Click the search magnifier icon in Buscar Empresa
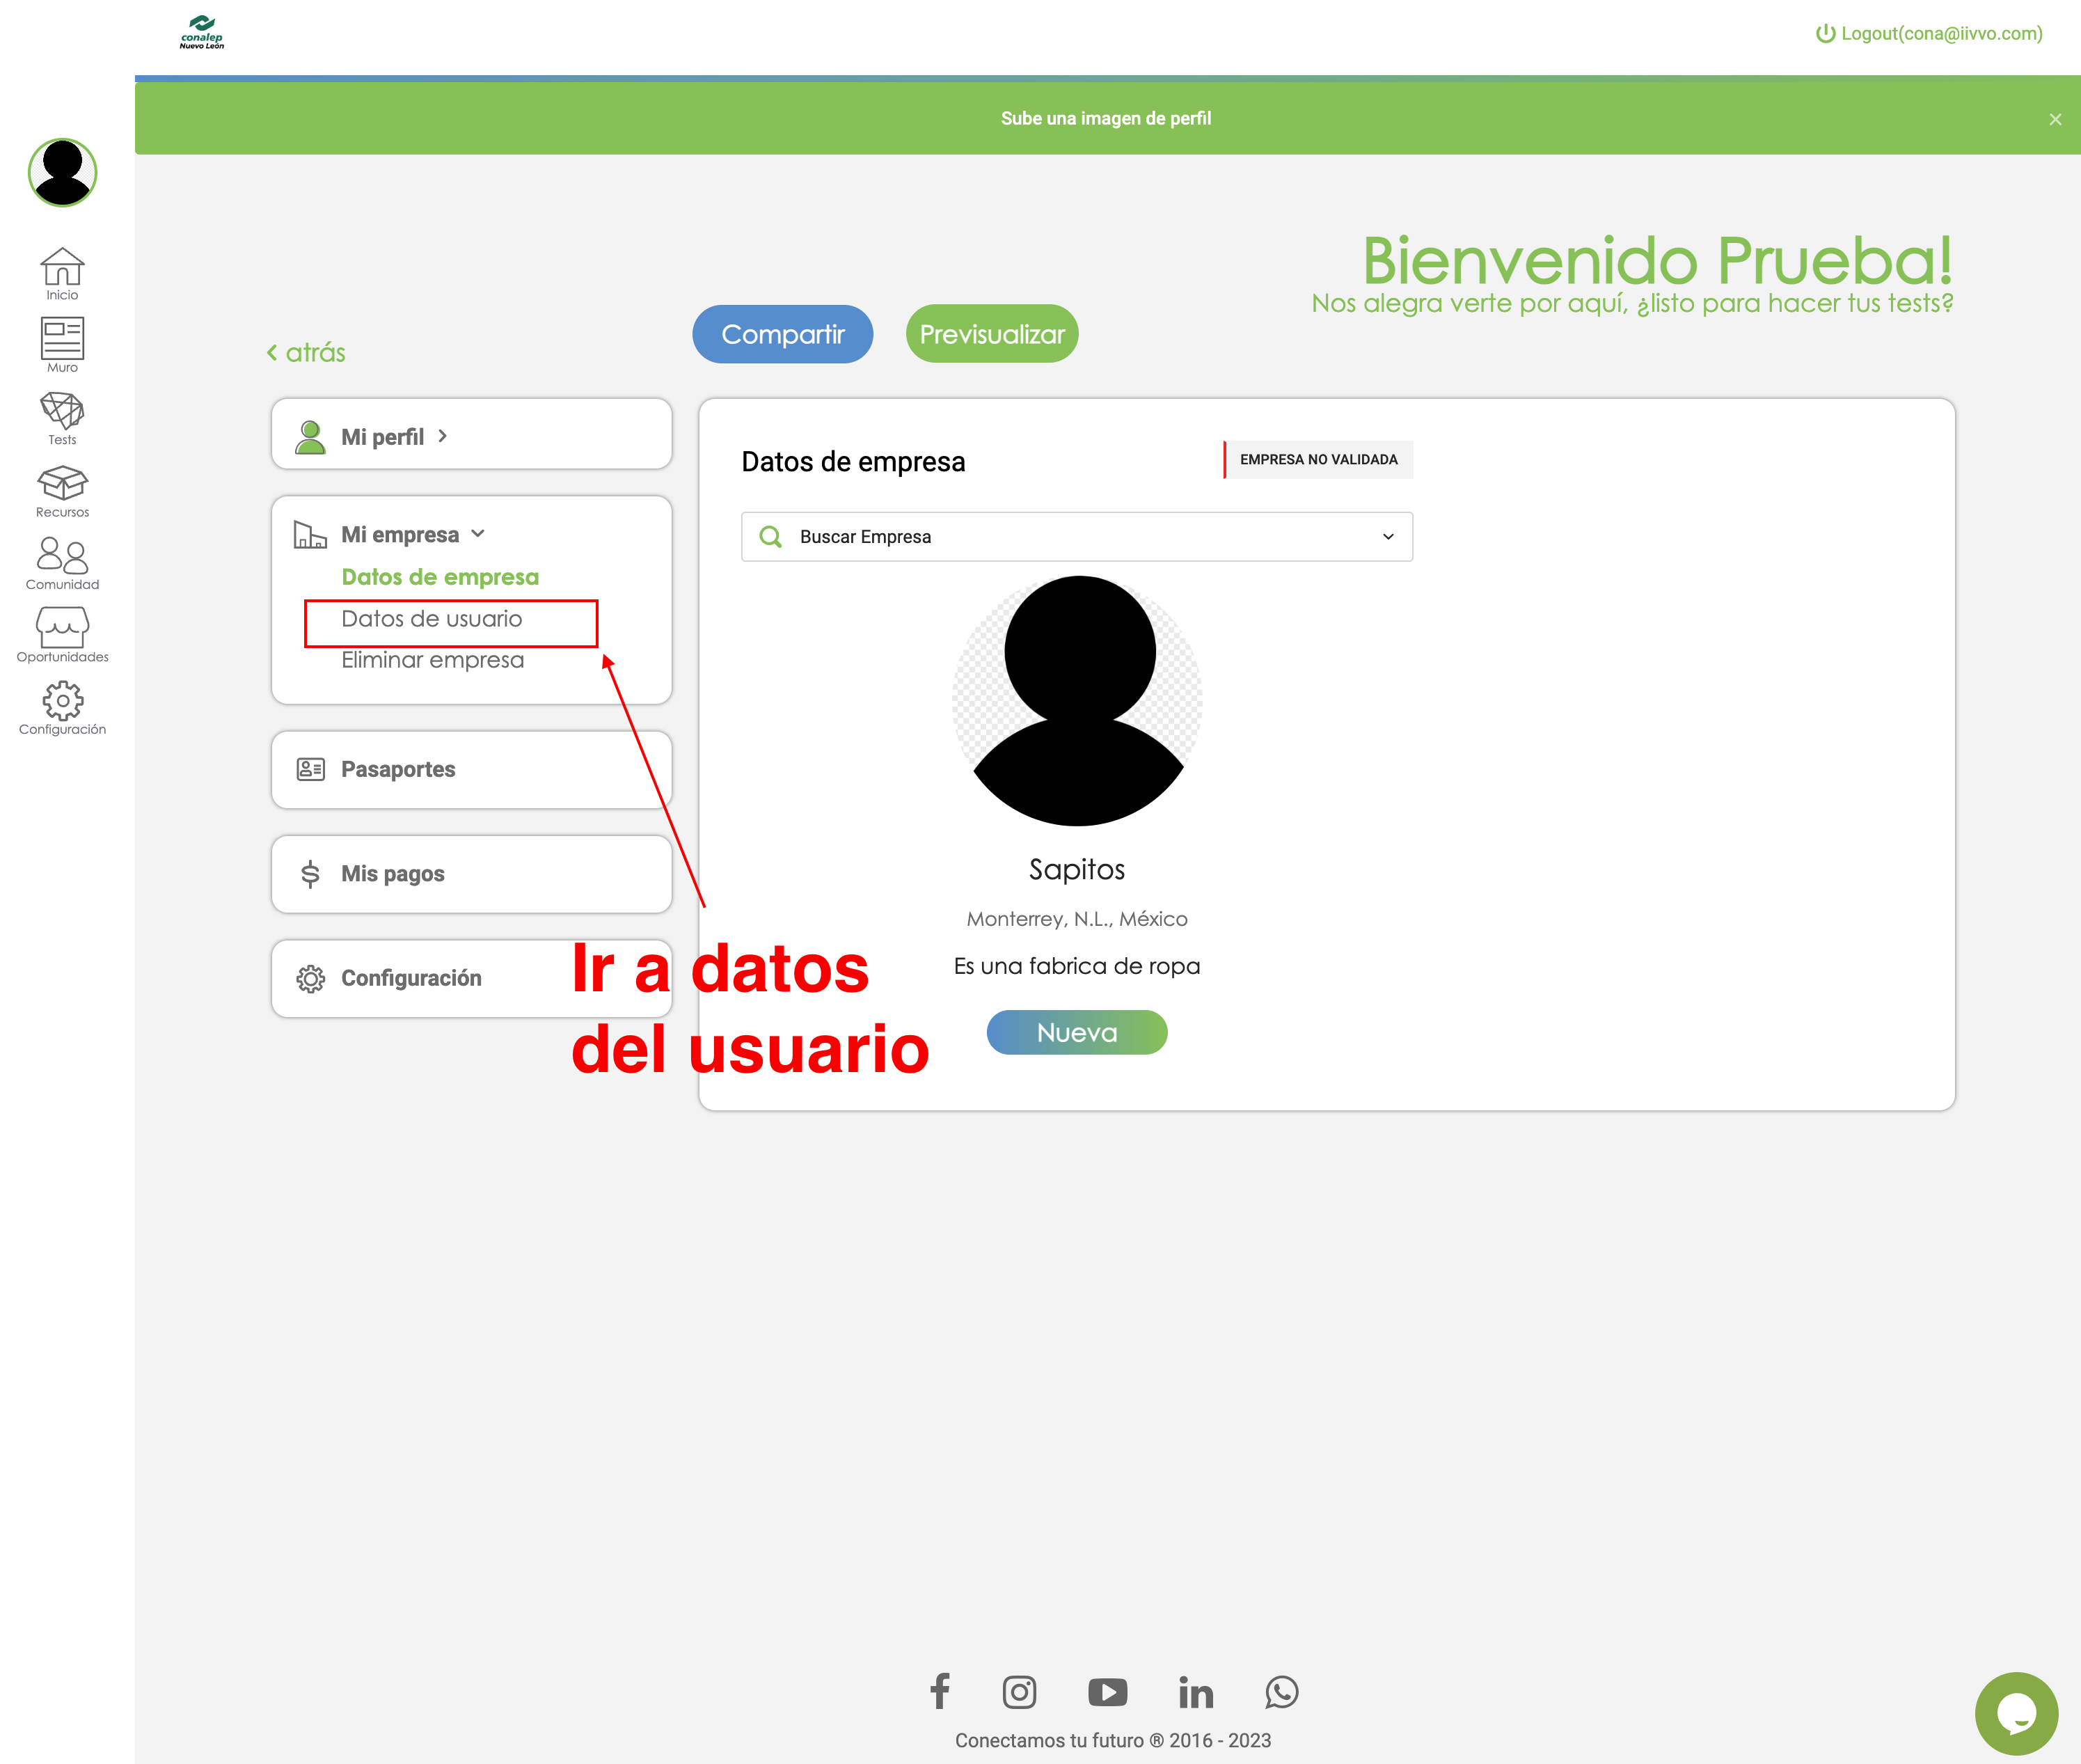The width and height of the screenshot is (2081, 1764). pos(770,537)
